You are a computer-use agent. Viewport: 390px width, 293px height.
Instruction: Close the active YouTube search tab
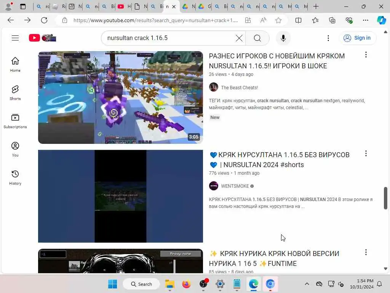[x=174, y=7]
